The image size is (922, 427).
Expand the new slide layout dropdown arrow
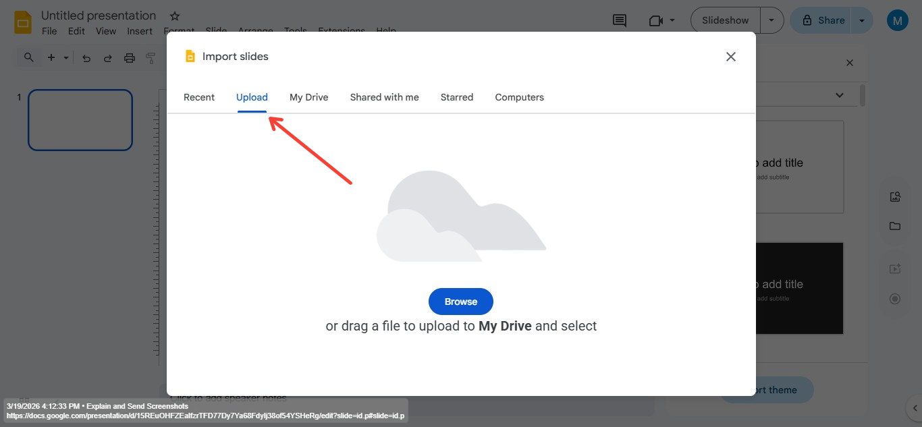66,58
